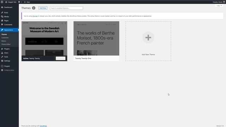Open the Oxygen Test site home link

(11, 2)
